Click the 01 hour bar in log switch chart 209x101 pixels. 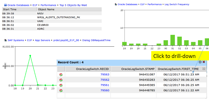(173, 40)
